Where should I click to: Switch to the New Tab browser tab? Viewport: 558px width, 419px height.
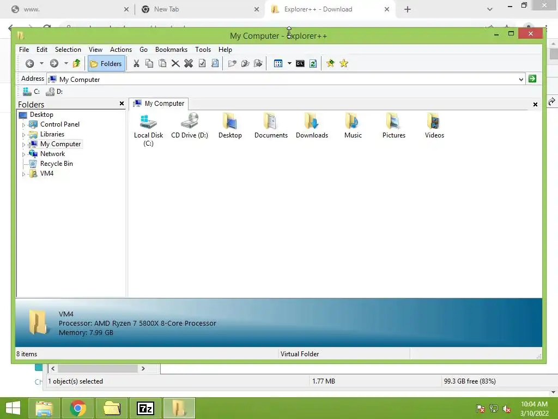pyautogui.click(x=199, y=9)
